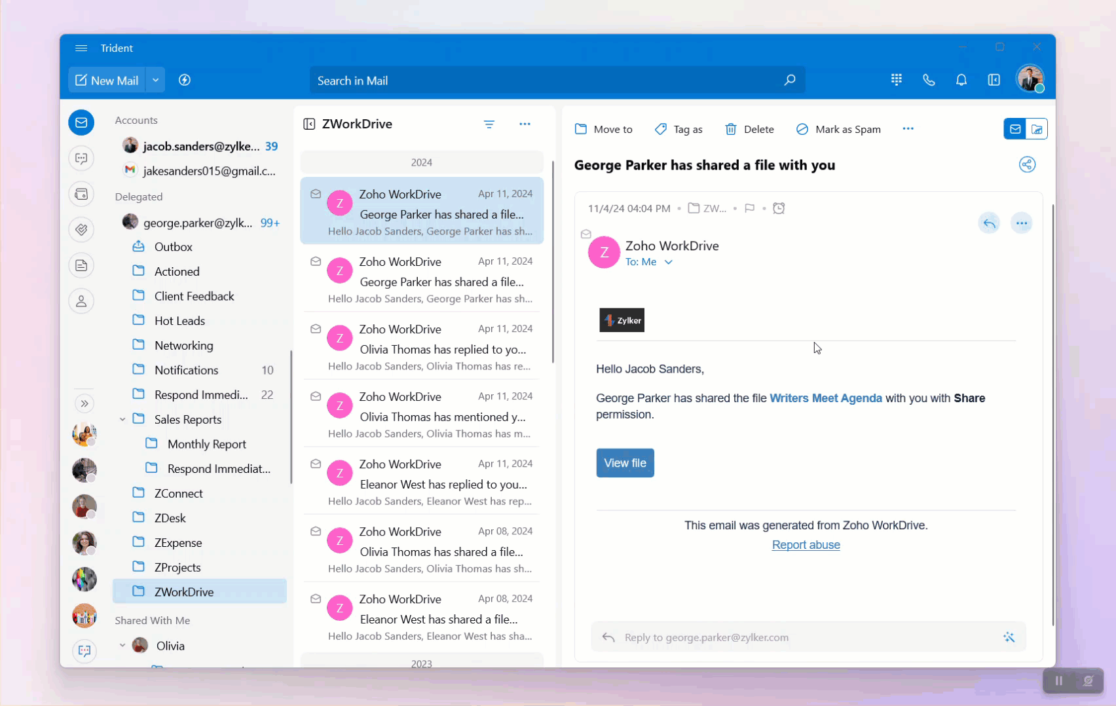This screenshot has height=706, width=1116.
Task: Open the chat module in sidebar
Action: click(x=81, y=158)
